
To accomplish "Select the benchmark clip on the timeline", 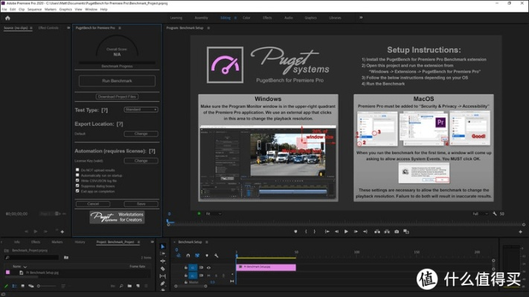I will point(266,267).
